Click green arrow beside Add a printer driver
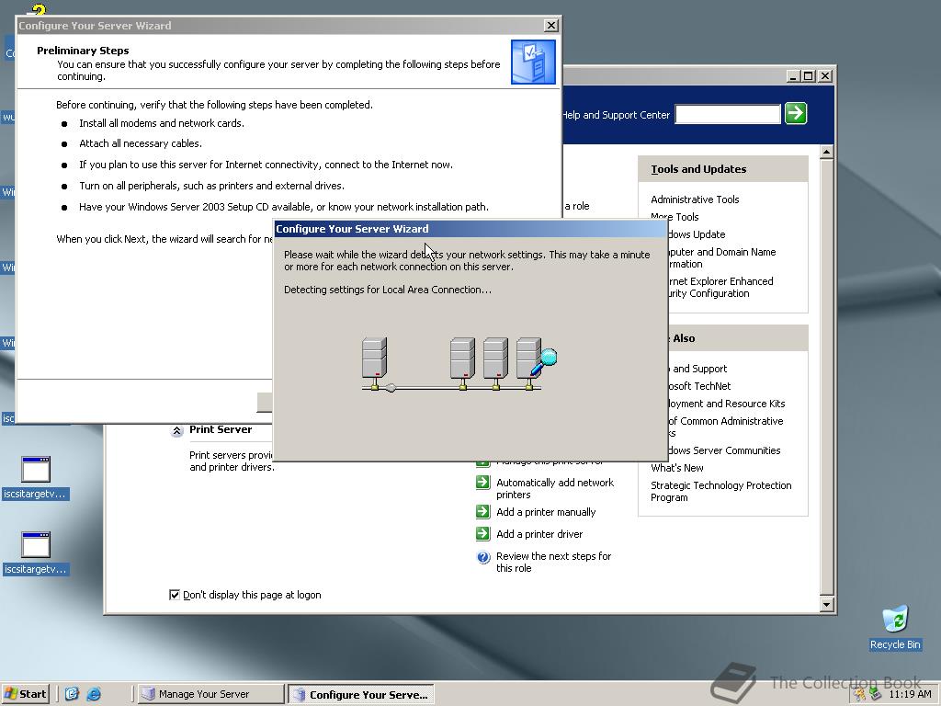 coord(483,534)
